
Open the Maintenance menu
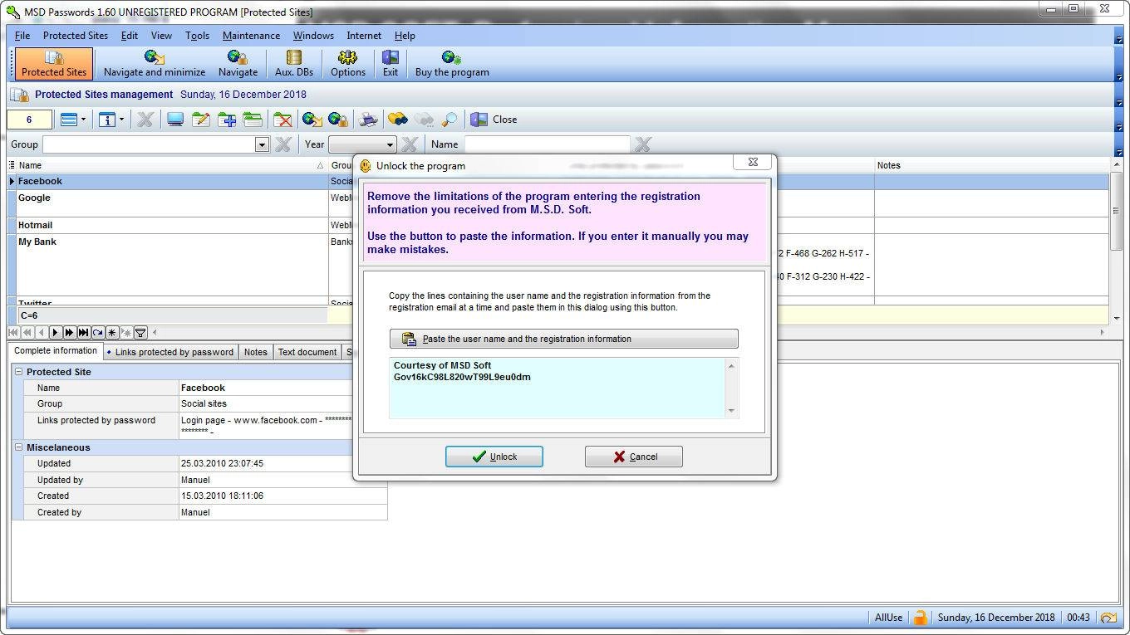(251, 36)
